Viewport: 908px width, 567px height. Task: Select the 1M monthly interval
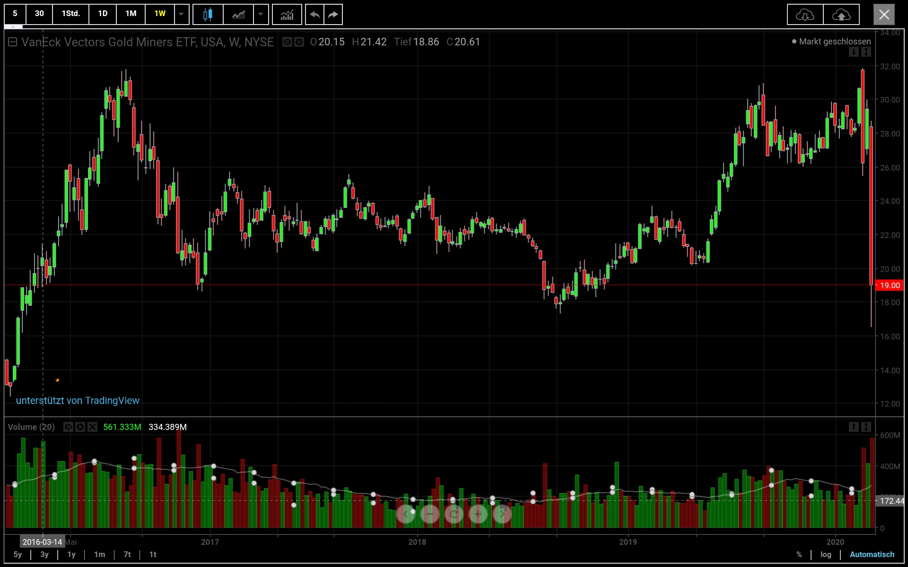tap(131, 14)
